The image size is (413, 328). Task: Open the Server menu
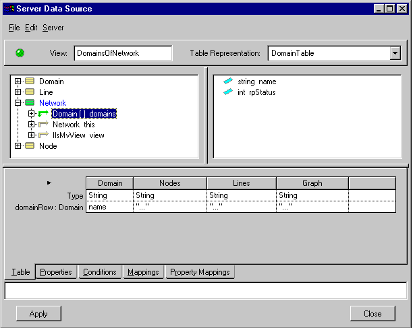click(53, 28)
